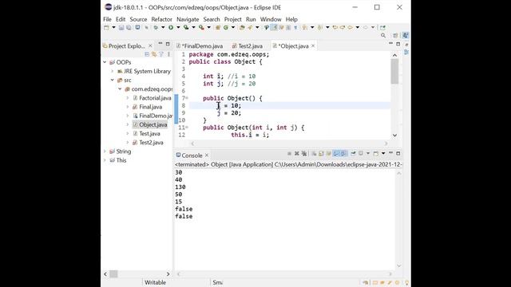Image resolution: width=511 pixels, height=287 pixels.
Task: Click the Save toolbar icon
Action: (x=121, y=28)
